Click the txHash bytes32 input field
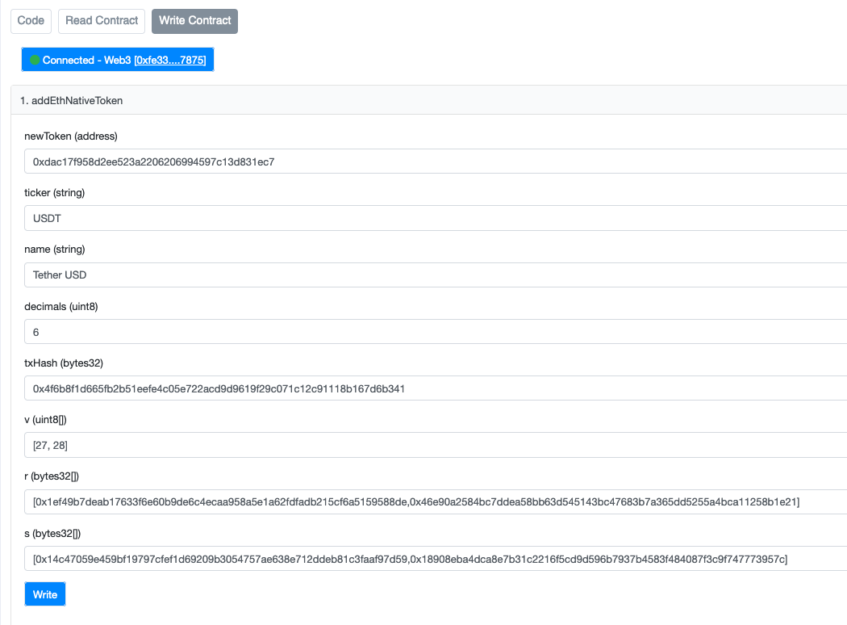Screen dimensions: 847x625 (436, 388)
